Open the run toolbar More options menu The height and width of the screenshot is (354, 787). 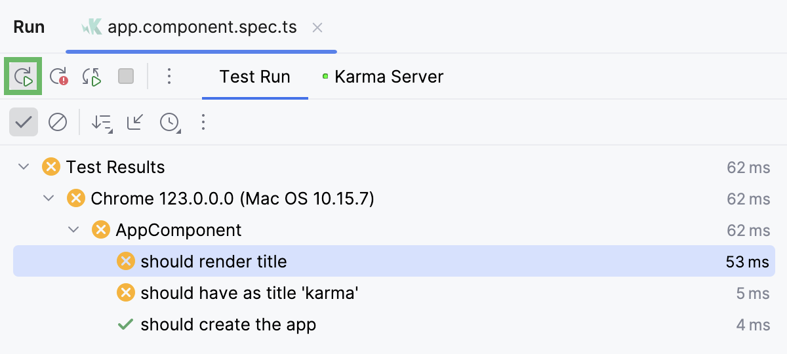point(169,77)
